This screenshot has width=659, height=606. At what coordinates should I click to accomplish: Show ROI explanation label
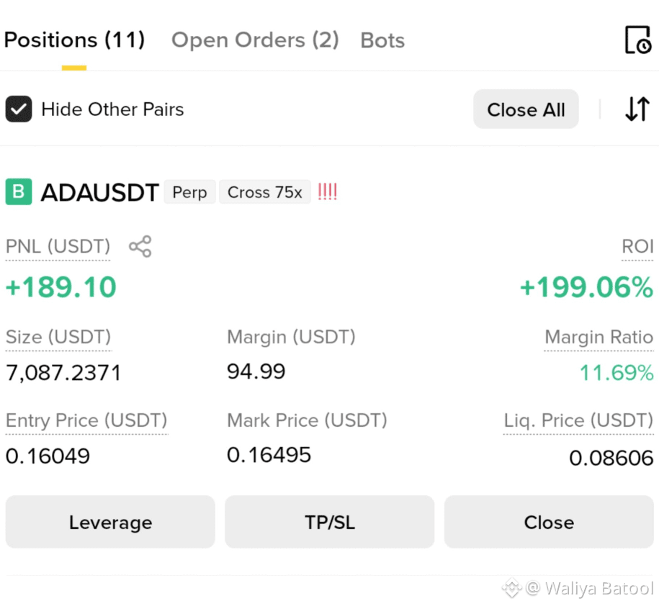(637, 247)
